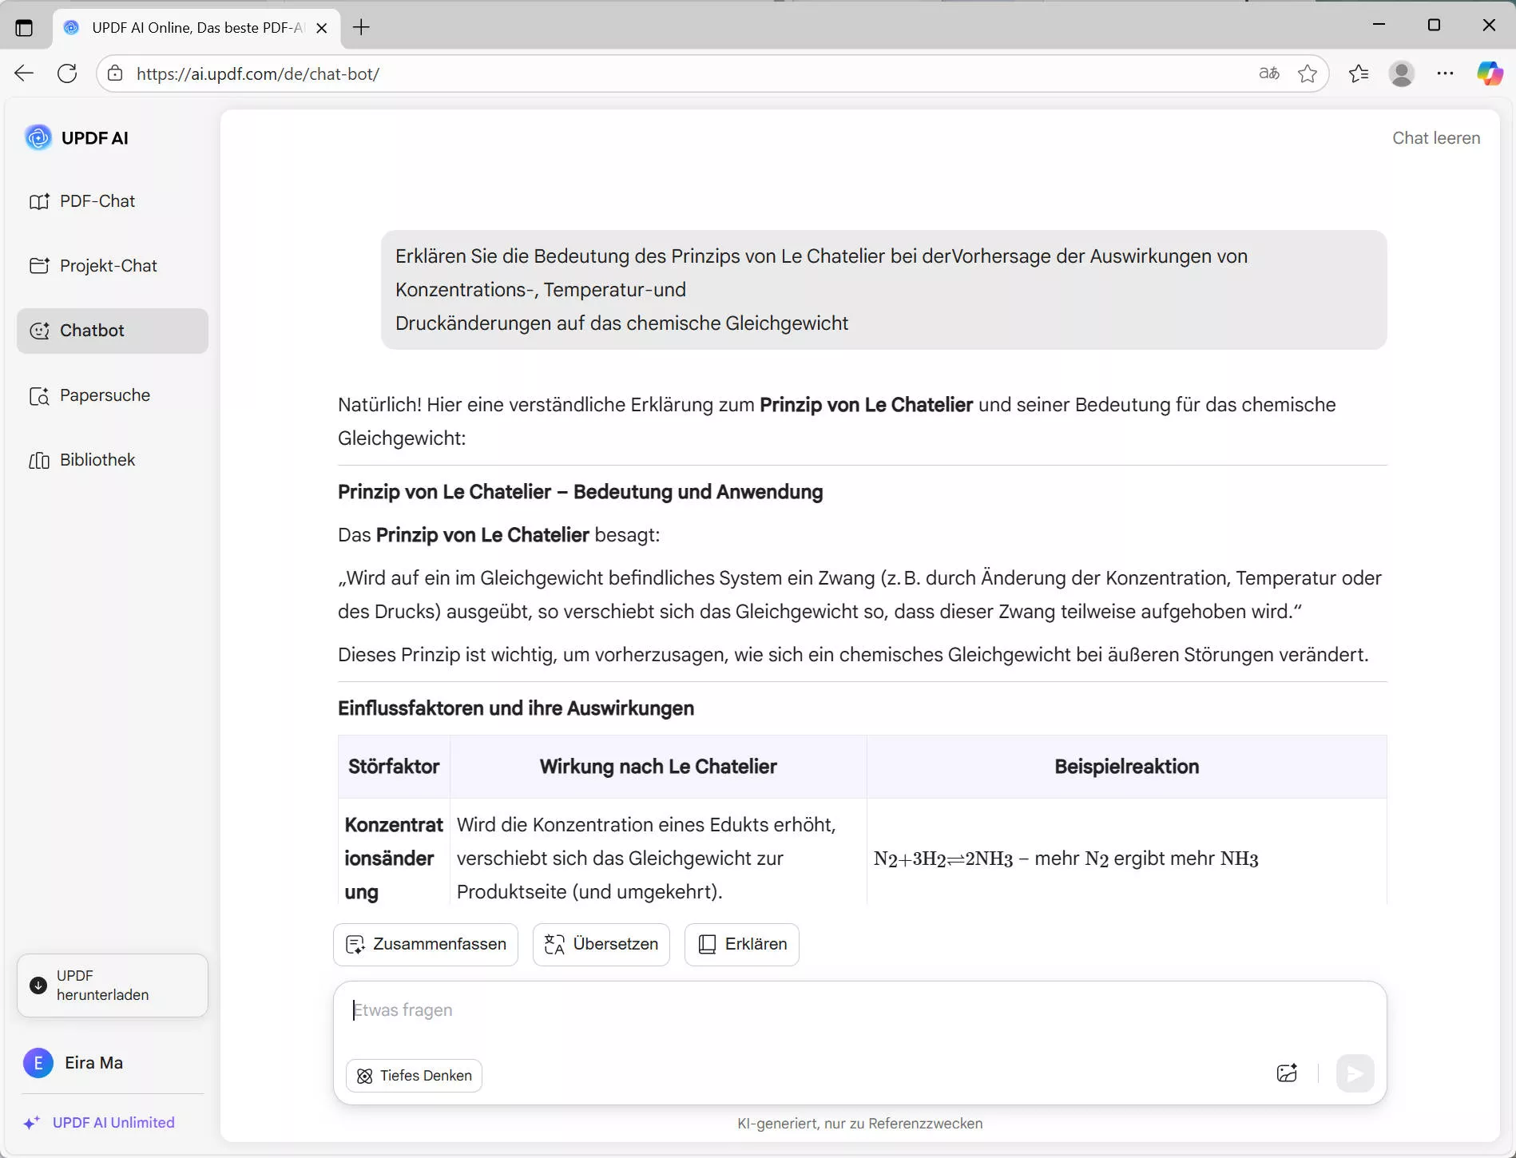This screenshot has height=1158, width=1516.
Task: Open the browser profile menu
Action: coord(1403,73)
